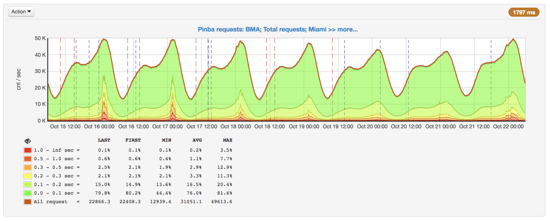
Task: Click the Oct 17 00:00 axis label
Action: pos(168,126)
